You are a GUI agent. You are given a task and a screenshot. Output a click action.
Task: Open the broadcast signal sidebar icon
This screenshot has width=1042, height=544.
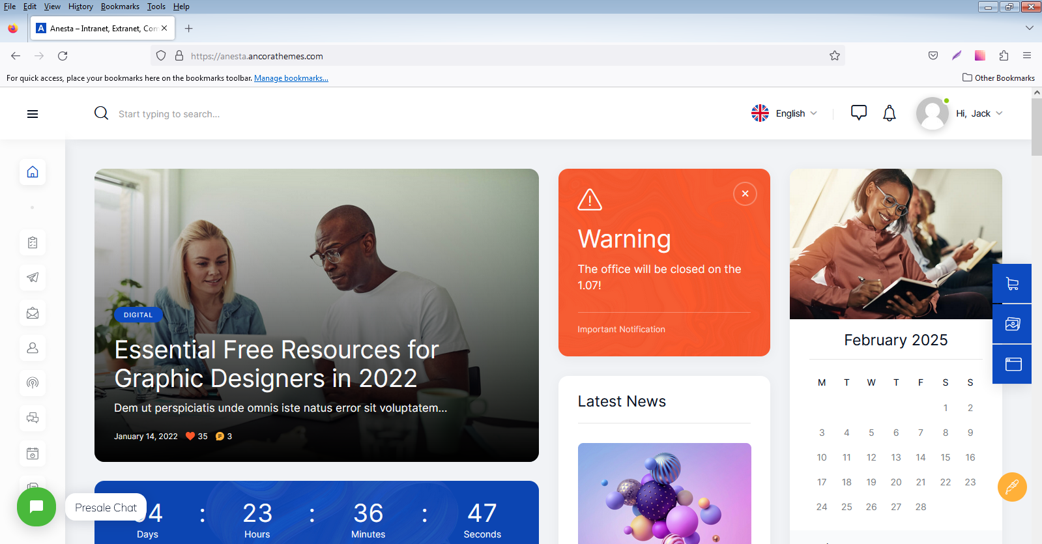tap(33, 383)
